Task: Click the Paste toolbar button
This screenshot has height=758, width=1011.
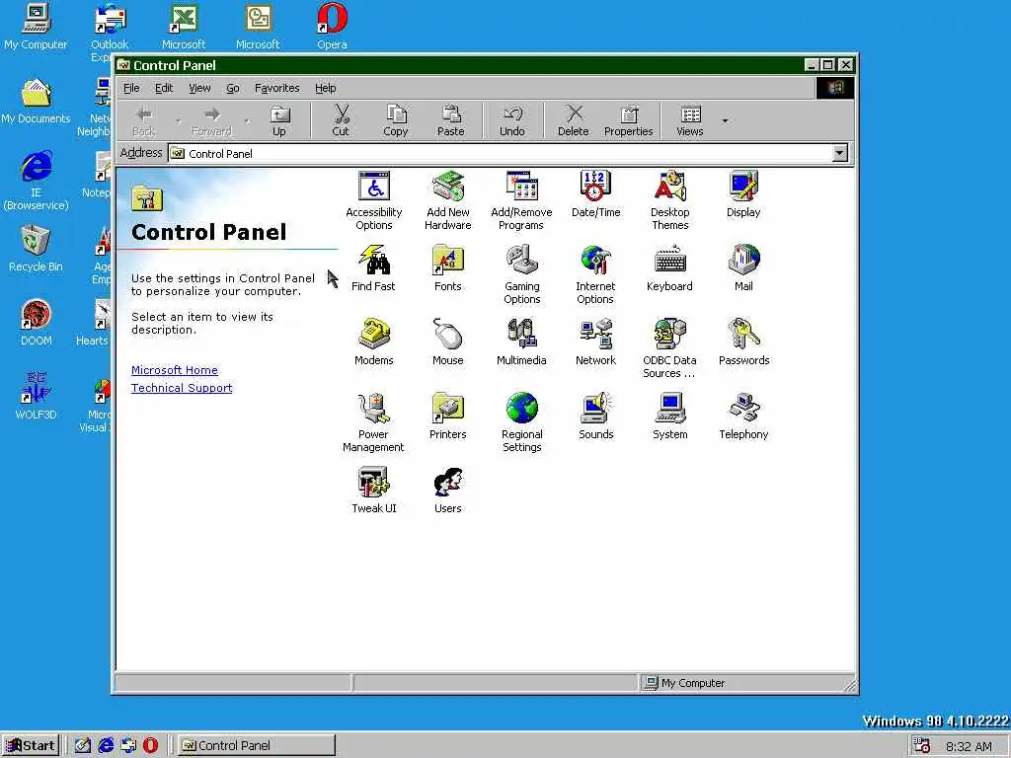Action: [x=450, y=121]
